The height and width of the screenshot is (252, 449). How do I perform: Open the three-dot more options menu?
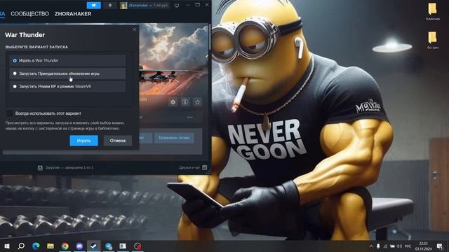tap(190, 117)
